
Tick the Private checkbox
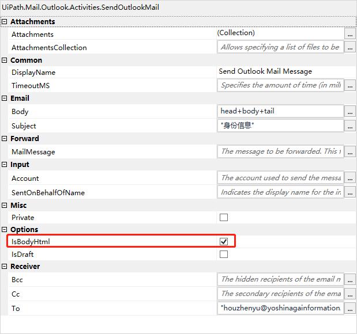224,217
